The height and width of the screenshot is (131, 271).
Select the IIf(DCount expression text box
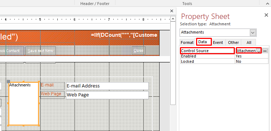click(124, 35)
